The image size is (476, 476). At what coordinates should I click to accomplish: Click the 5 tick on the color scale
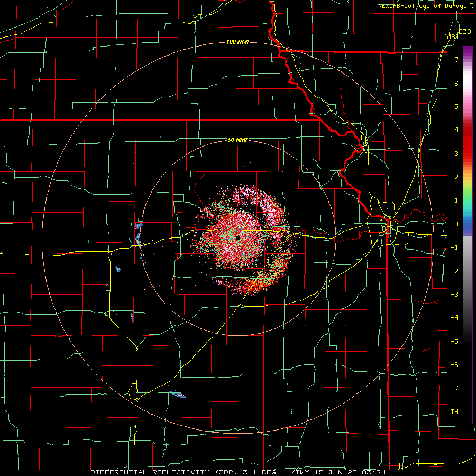(x=456, y=106)
